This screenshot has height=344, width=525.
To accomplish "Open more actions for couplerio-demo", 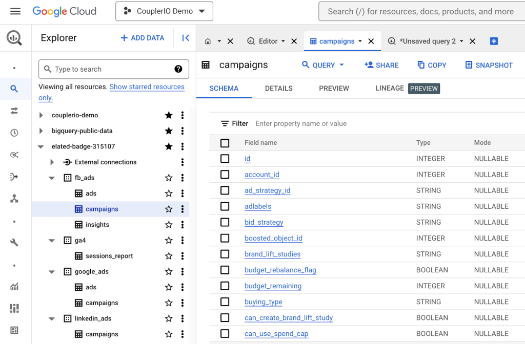I will (x=183, y=115).
